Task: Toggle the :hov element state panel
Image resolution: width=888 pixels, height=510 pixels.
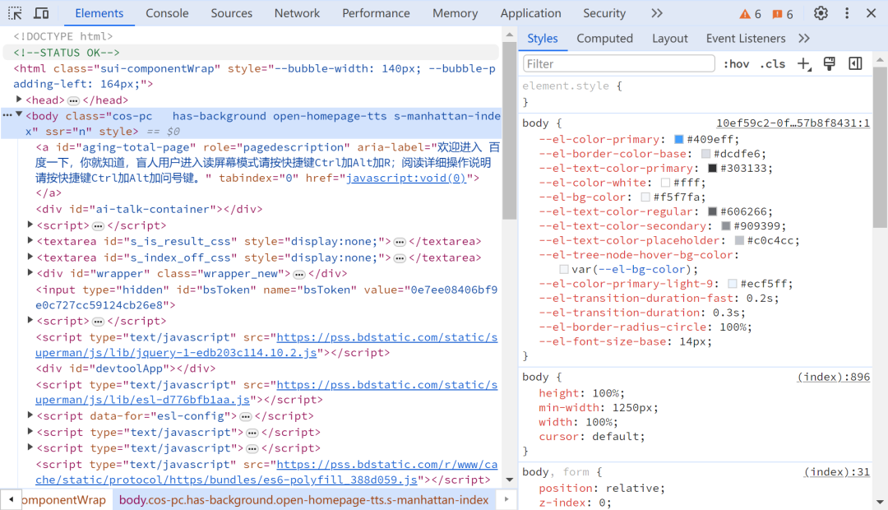Action: (x=736, y=64)
